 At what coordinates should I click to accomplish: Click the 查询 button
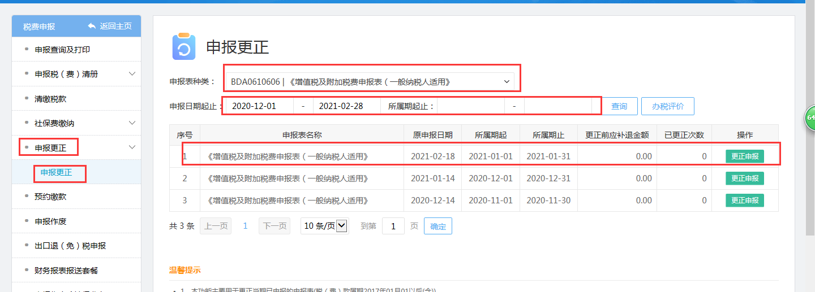pos(619,106)
